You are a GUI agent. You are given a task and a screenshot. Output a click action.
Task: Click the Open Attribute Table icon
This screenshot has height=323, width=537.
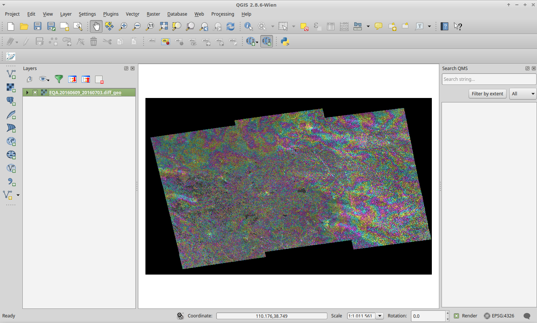pyautogui.click(x=330, y=26)
